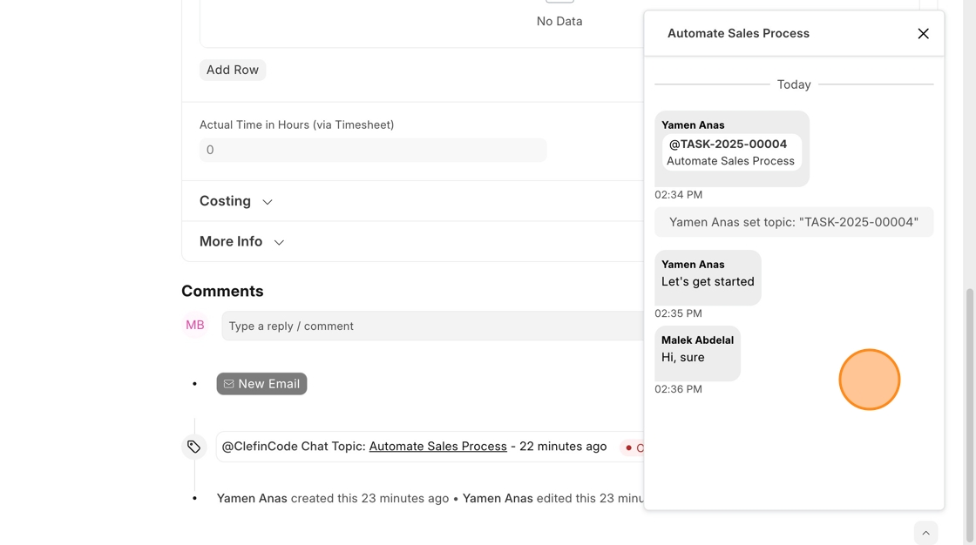Screen dimensions: 976x545
Task: Compose a New Email from the timeline
Action: coord(261,384)
